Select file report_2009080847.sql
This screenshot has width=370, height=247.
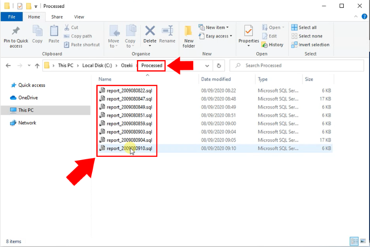129,99
